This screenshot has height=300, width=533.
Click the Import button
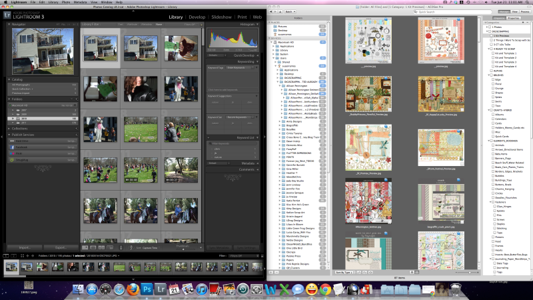[x=25, y=247]
